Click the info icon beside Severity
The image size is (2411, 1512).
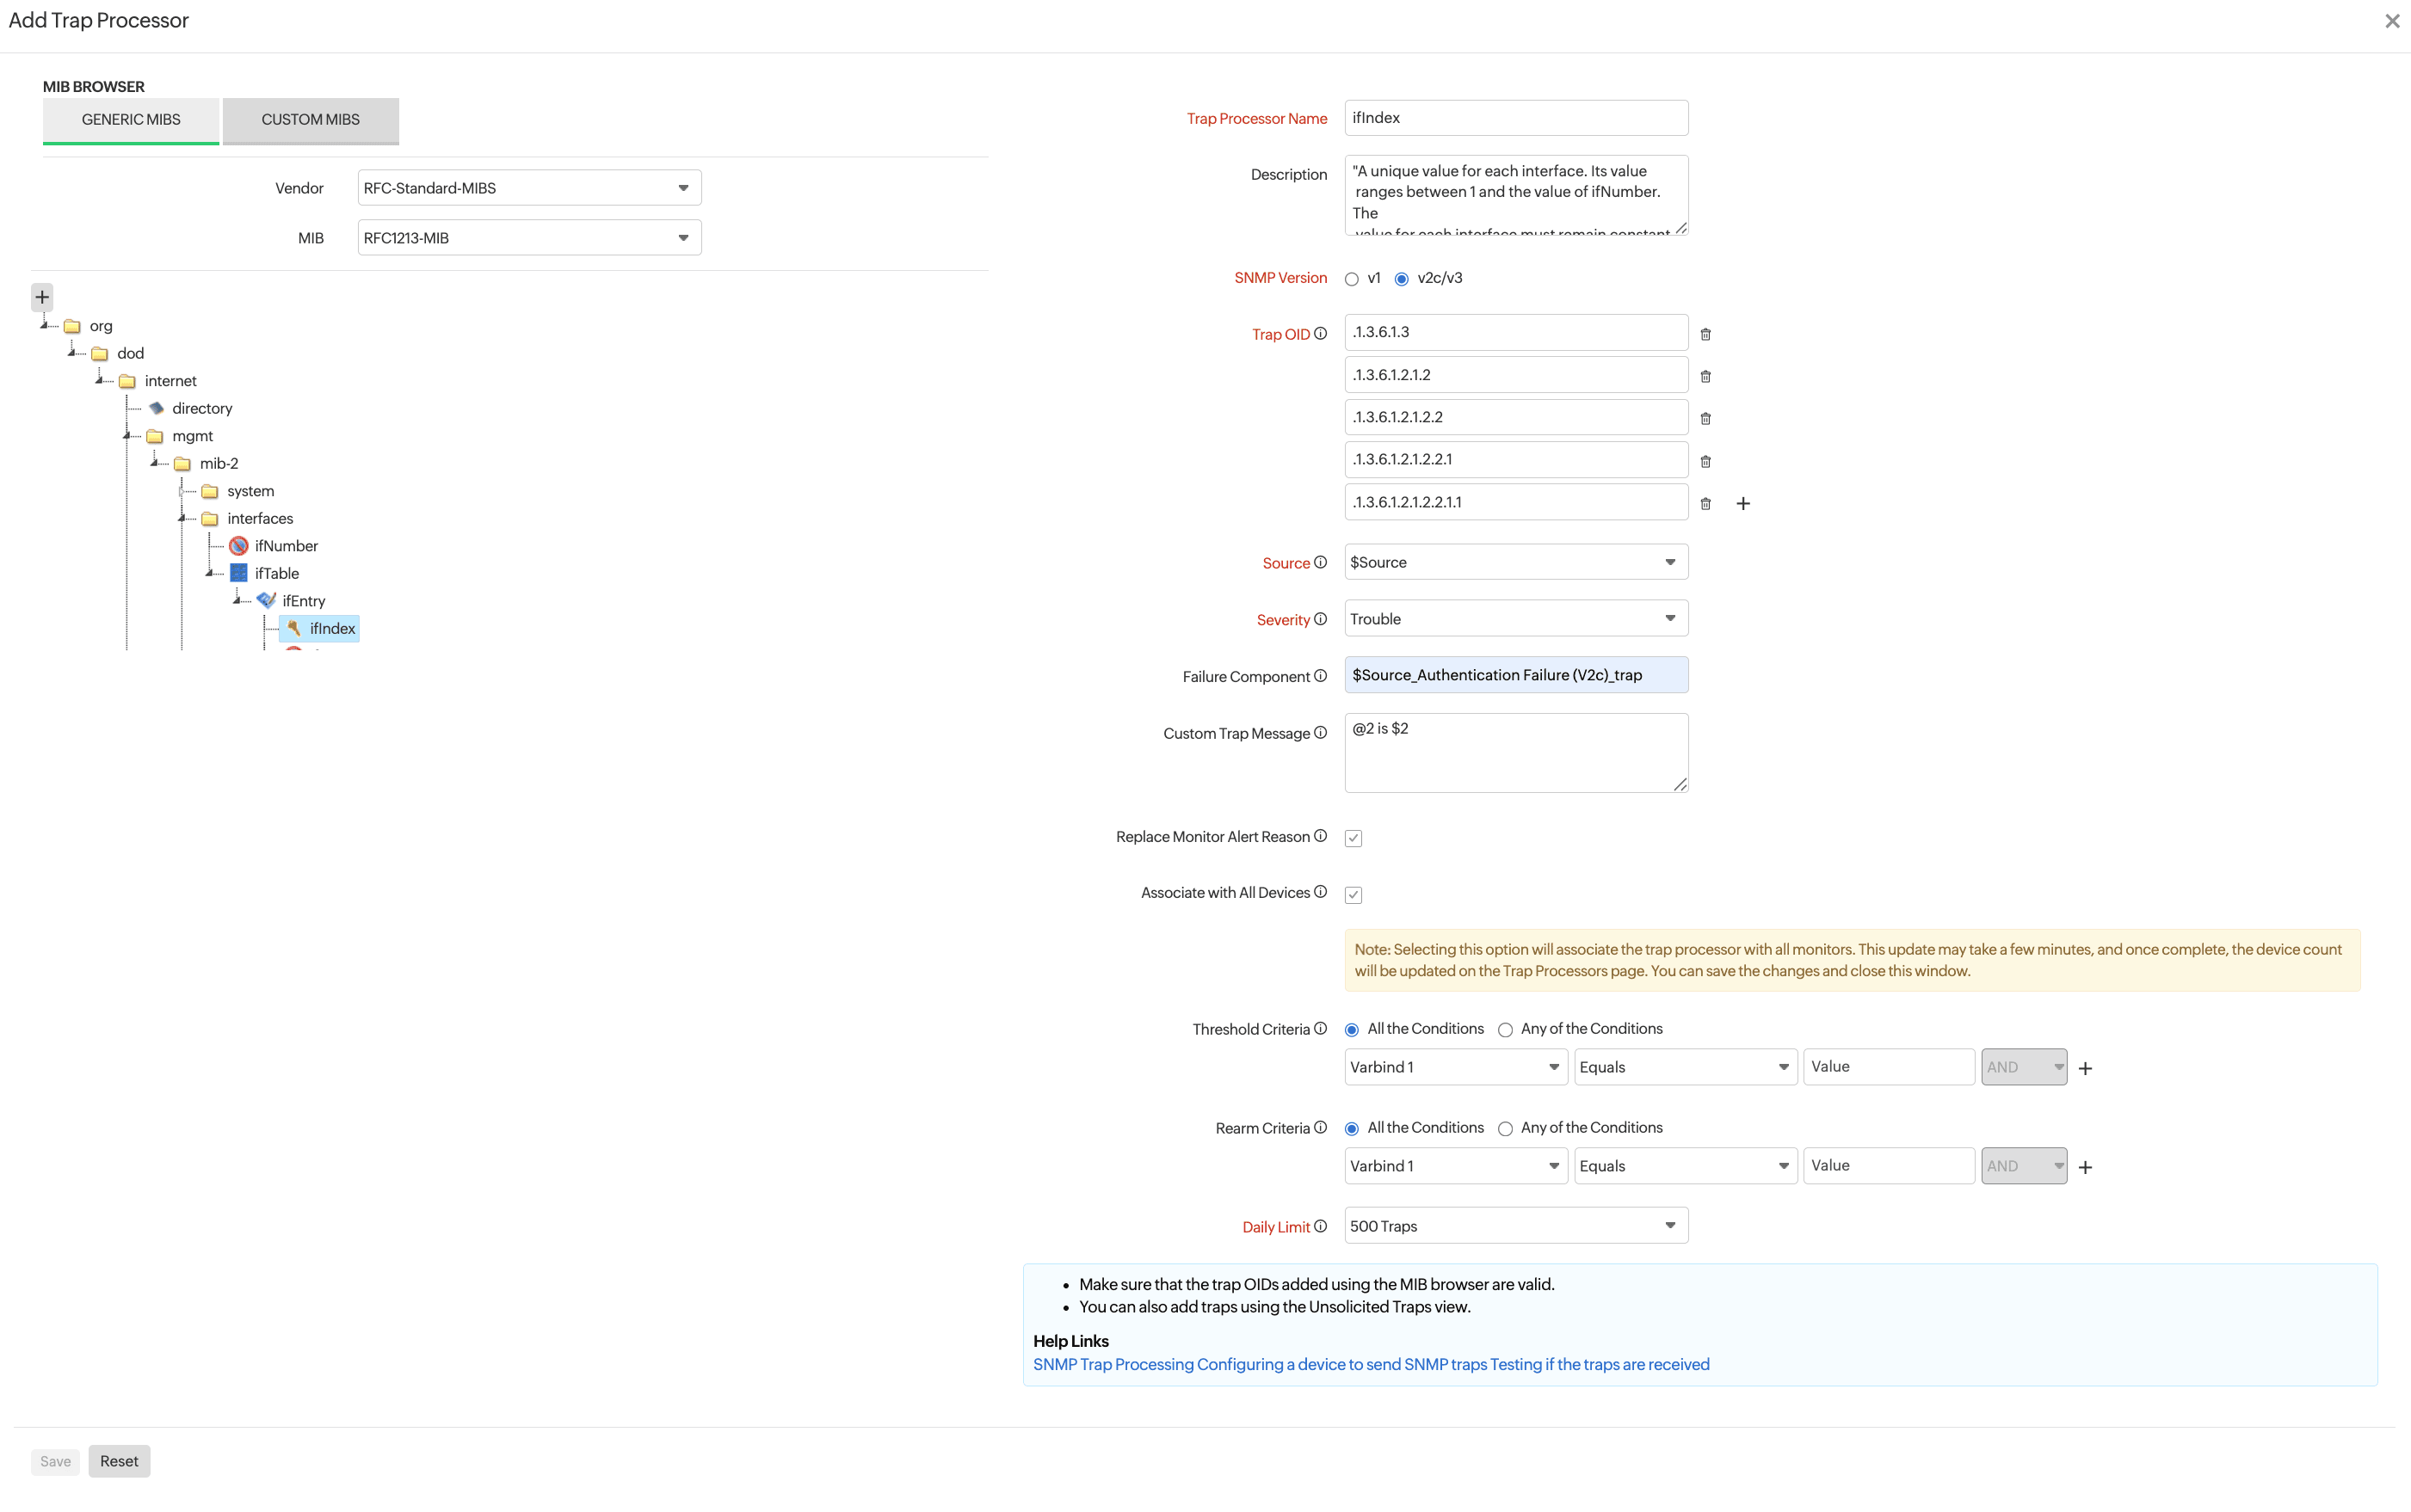1321,619
